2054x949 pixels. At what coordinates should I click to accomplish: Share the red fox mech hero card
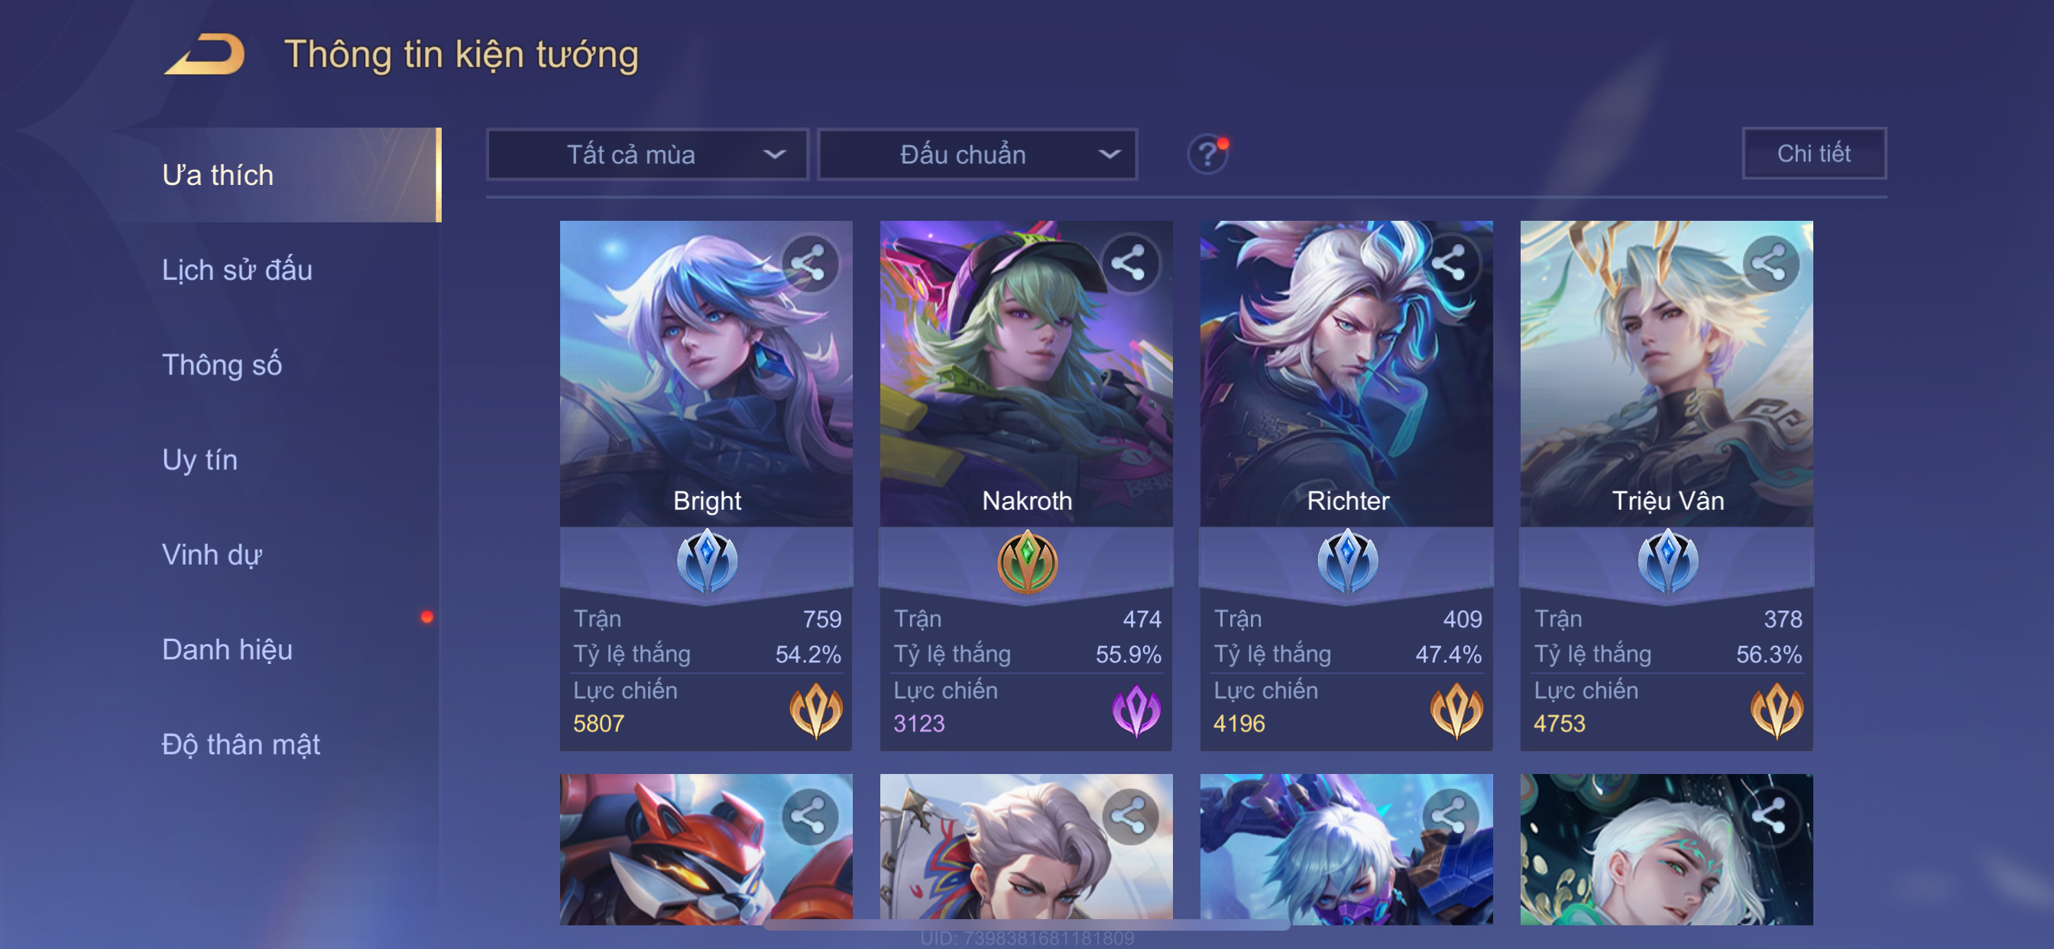[809, 817]
